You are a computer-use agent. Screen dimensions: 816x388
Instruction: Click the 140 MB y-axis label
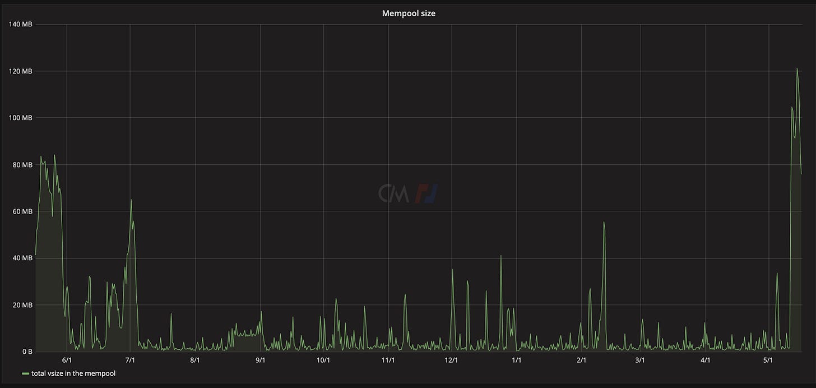[20, 24]
